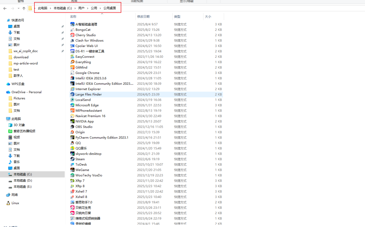Select 公用 in the address breadcrumb

94,8
